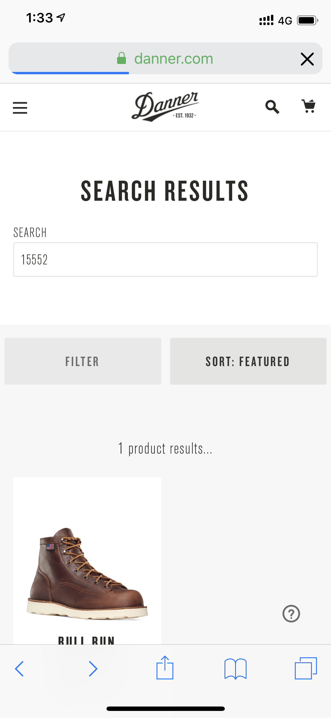Screen dimensions: 331x718
Task: Tap the Danner logo to go home
Action: 165,107
